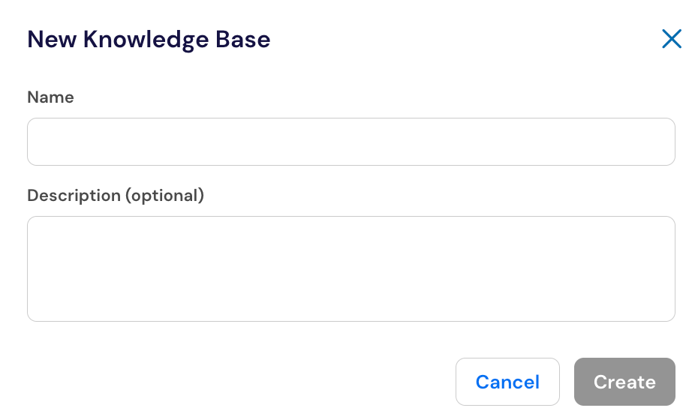
Task: Click the grey Create button
Action: click(x=624, y=382)
